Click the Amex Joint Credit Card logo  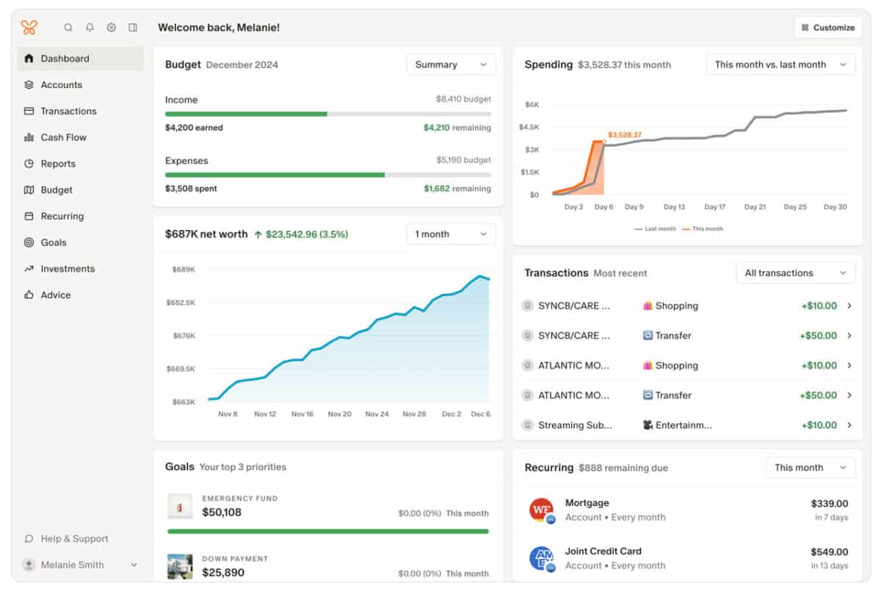(541, 558)
